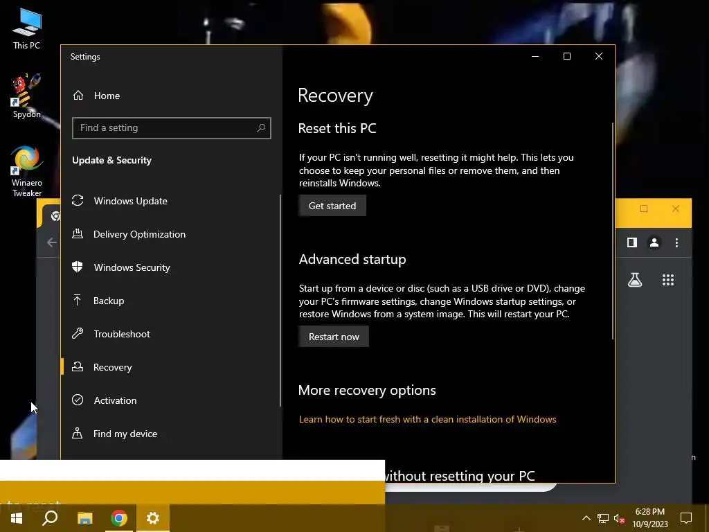The height and width of the screenshot is (532, 709).
Task: Open Activation settings page
Action: (x=116, y=400)
